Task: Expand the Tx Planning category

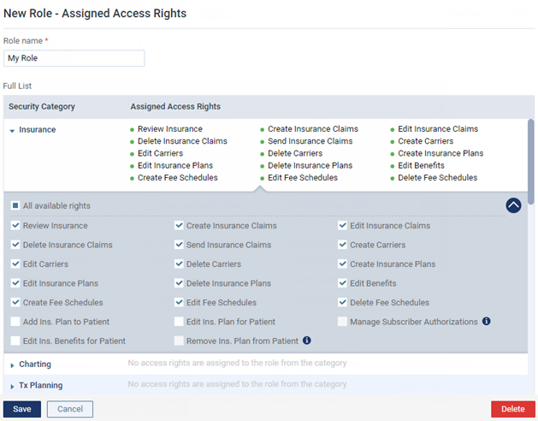Action: click(x=12, y=386)
